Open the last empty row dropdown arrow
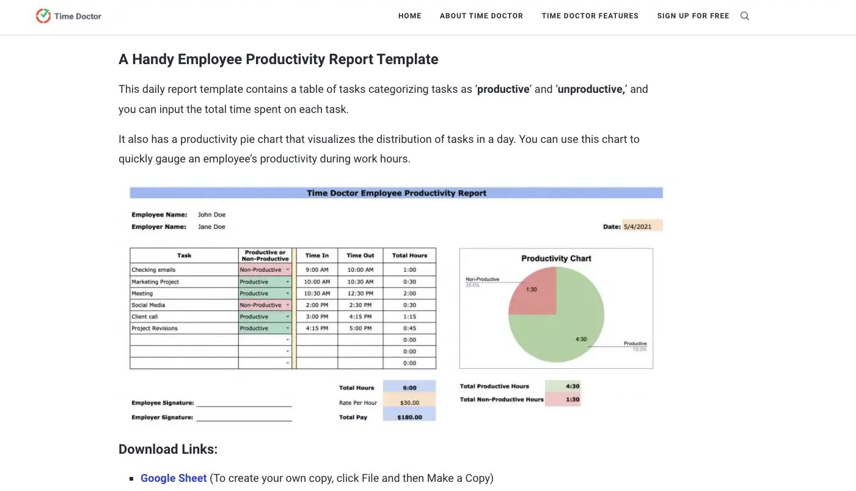Screen dimensions: 856x491 287,363
